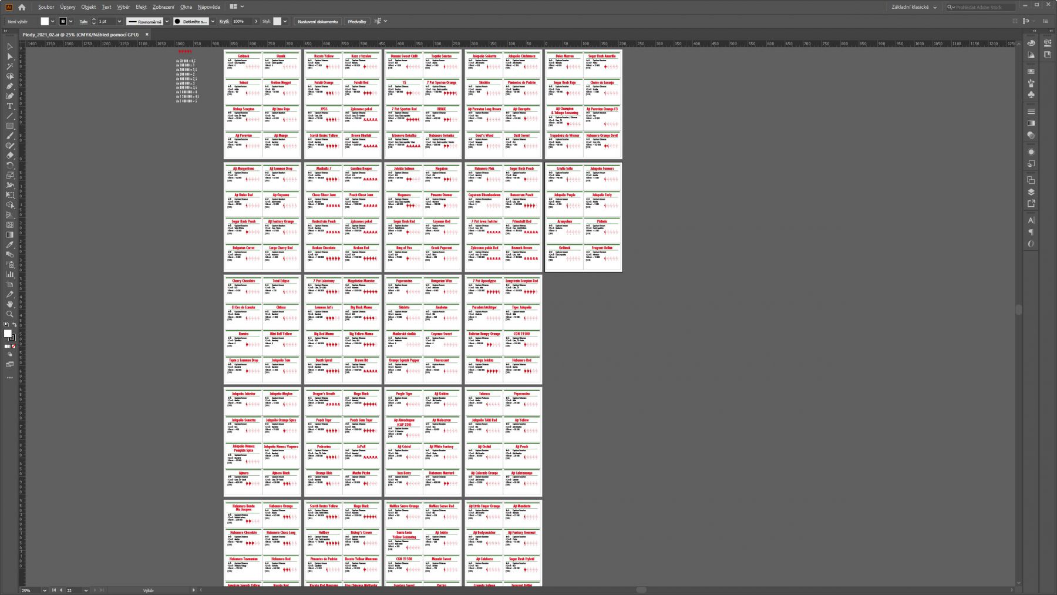The height and width of the screenshot is (595, 1057).
Task: Click the Home icon
Action: tap(22, 7)
